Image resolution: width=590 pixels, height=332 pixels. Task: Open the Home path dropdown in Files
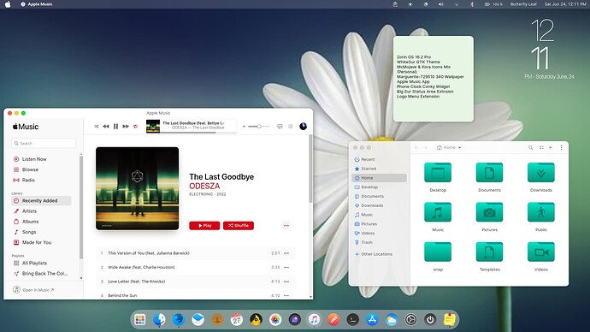[449, 147]
